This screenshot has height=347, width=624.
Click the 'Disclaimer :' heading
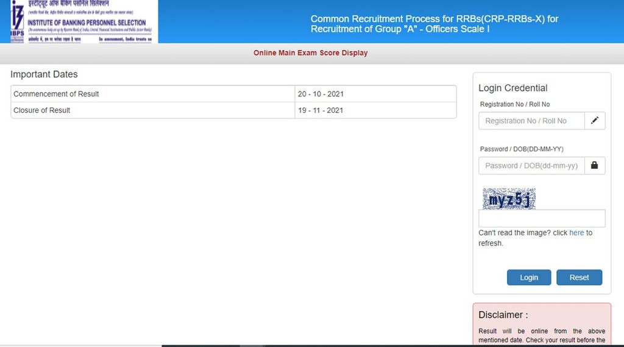coord(503,315)
